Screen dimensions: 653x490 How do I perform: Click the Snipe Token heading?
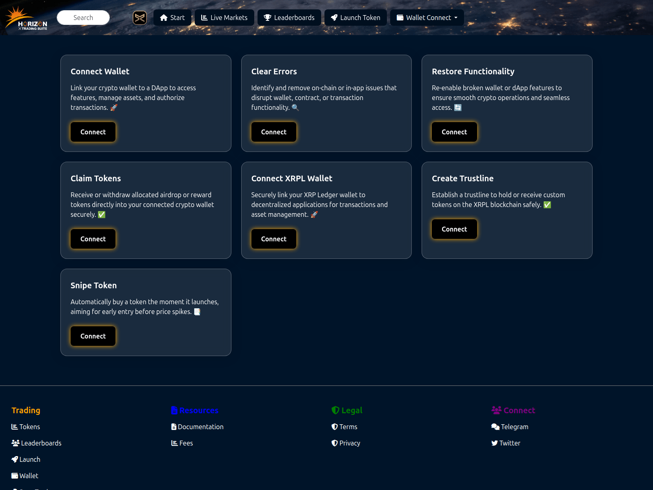tap(93, 285)
